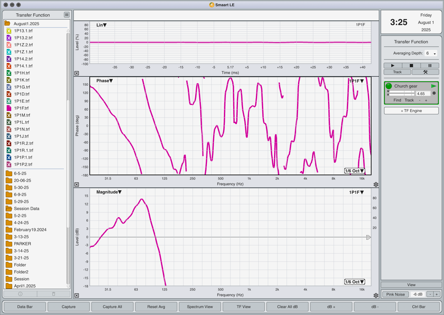The height and width of the screenshot is (315, 444).
Task: Click the 1P1N.trf trace icon
Action: pyautogui.click(x=9, y=129)
